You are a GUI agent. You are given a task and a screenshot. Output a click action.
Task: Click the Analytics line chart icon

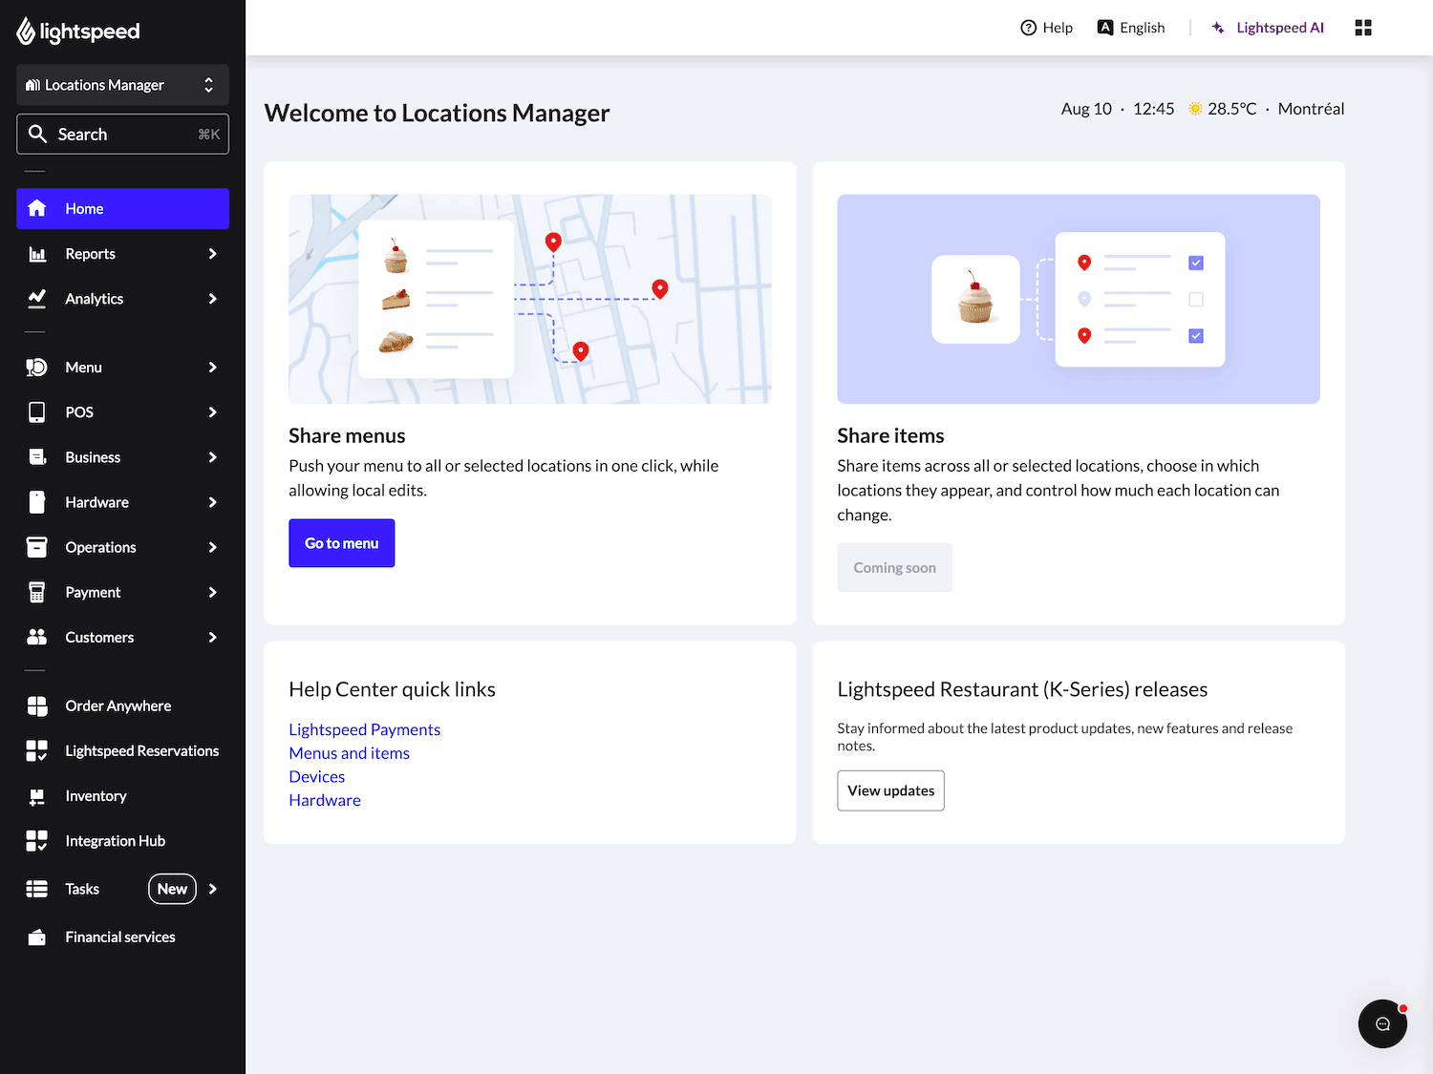pos(37,299)
